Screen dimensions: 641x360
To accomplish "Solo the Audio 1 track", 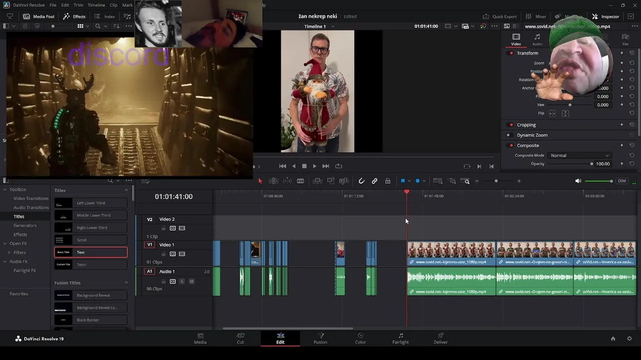I will coord(182,281).
